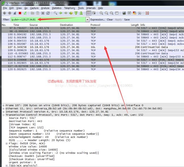Select 'Checksum: 0xe945 [unverified]' line
This screenshot has height=167, width=184.
32,156
